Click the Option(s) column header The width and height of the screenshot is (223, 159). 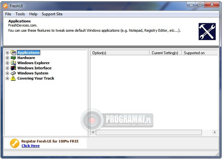[120, 53]
